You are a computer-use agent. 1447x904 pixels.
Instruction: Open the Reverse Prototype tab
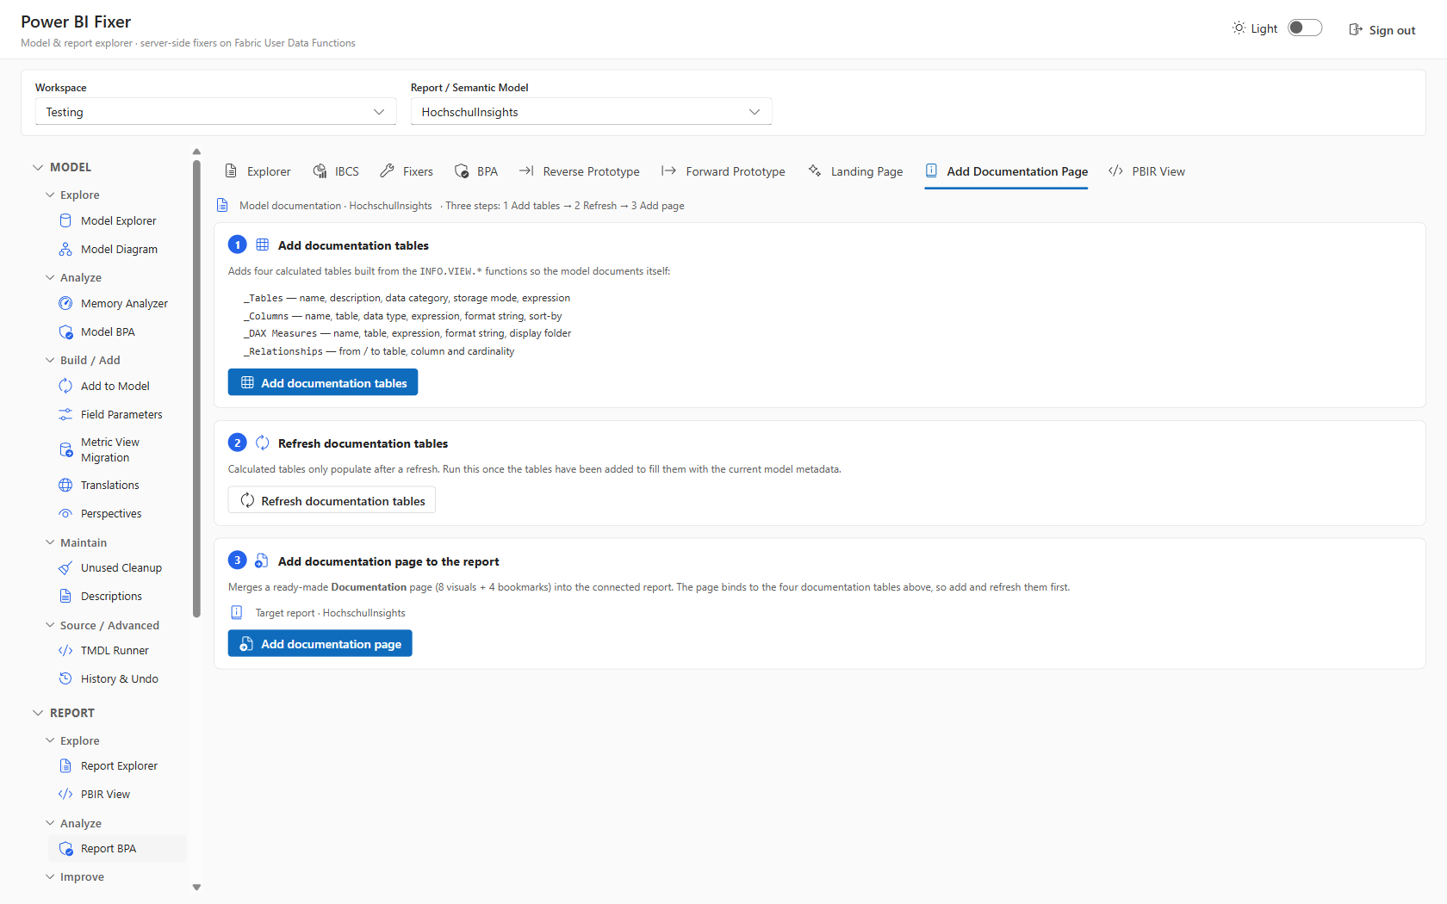pos(579,171)
